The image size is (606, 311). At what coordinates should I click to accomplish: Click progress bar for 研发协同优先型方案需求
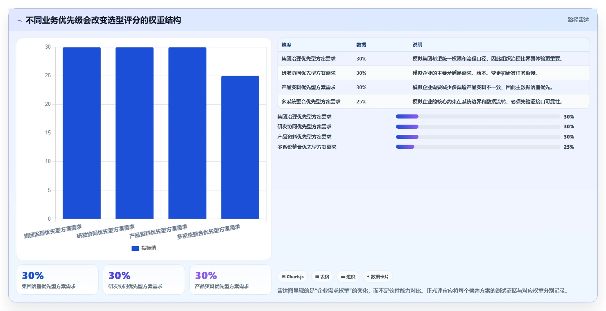(x=478, y=127)
